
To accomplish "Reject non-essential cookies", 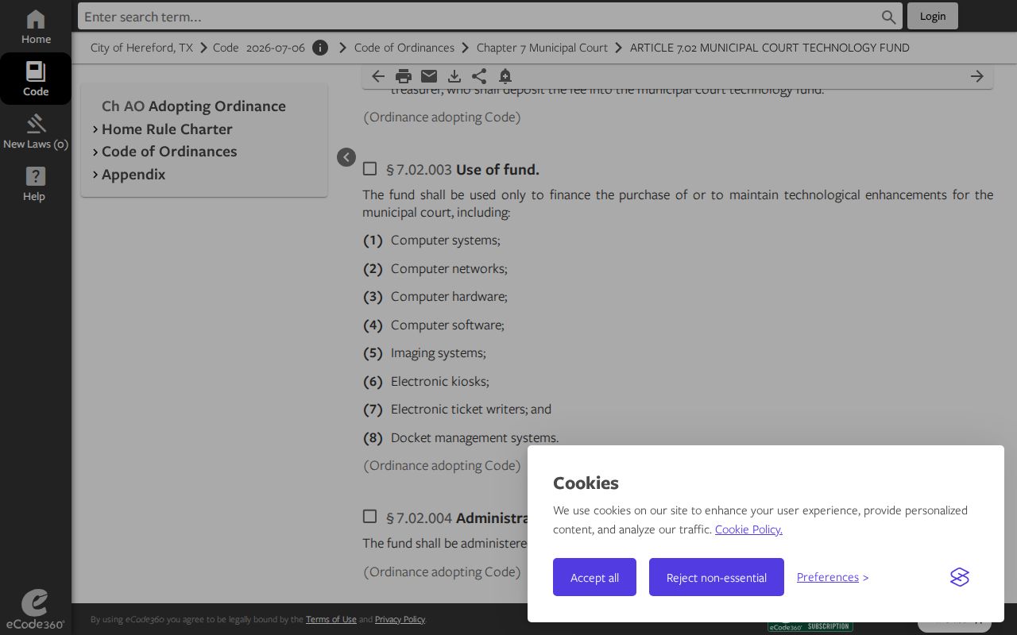I will pyautogui.click(x=717, y=577).
